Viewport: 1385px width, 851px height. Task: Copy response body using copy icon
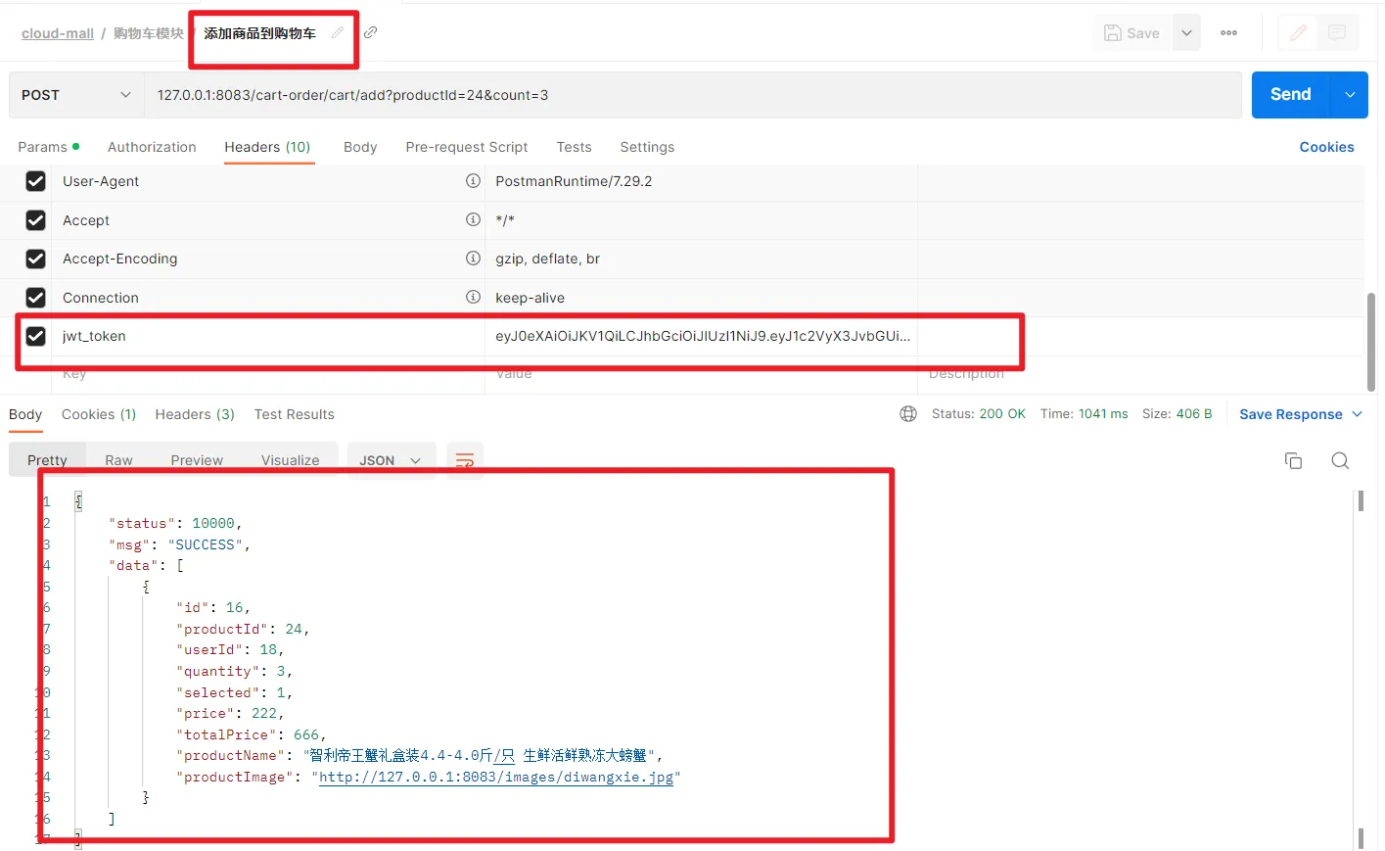point(1293,460)
